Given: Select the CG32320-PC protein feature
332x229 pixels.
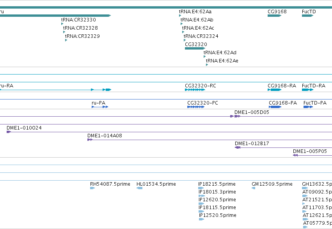Looking at the screenshot, I should [x=196, y=107].
